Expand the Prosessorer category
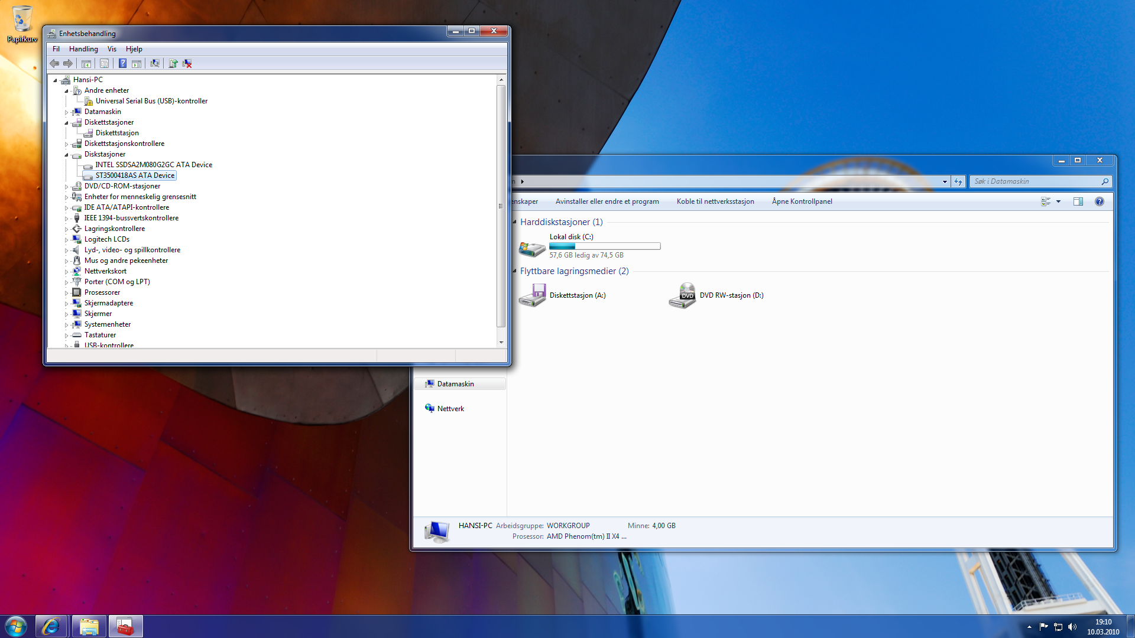 coord(66,293)
